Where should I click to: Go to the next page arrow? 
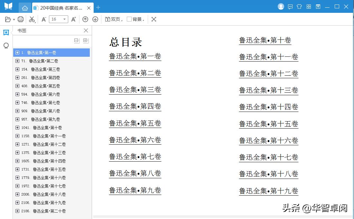pos(95,19)
